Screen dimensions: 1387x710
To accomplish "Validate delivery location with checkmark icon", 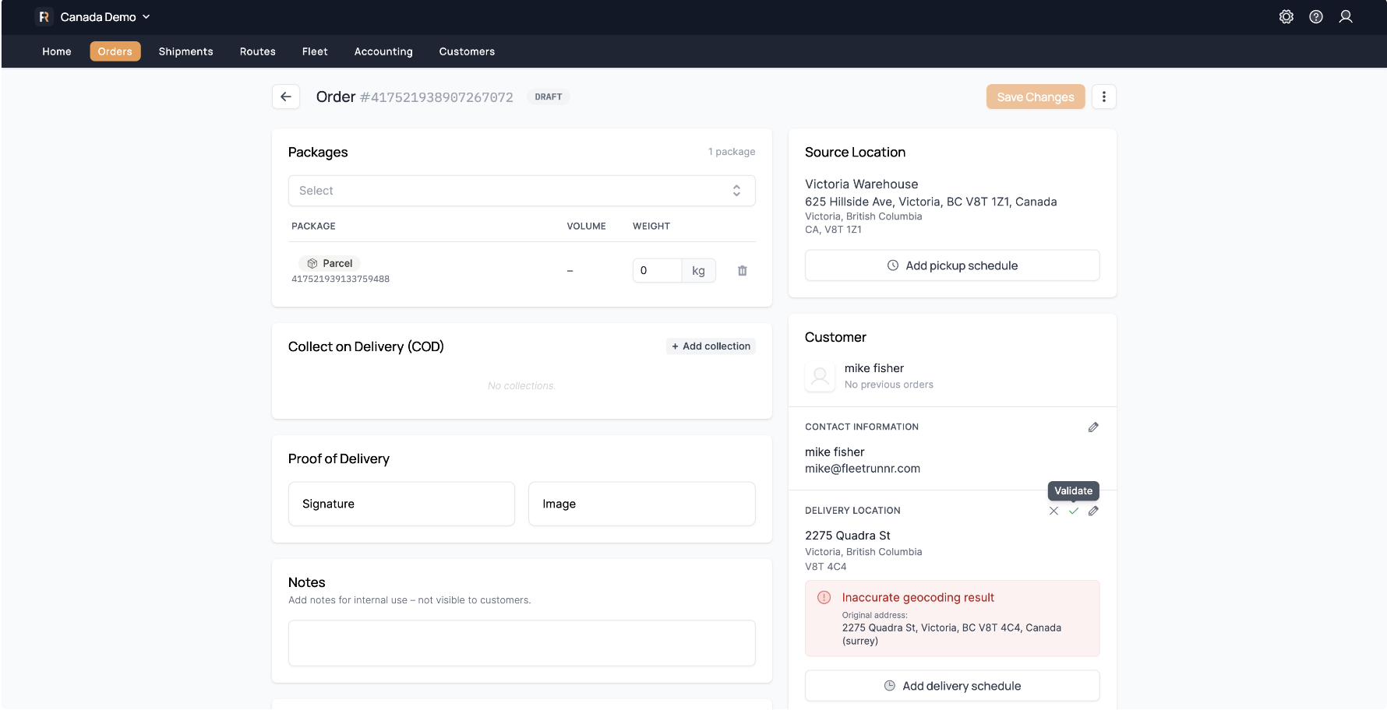I will coord(1073,511).
